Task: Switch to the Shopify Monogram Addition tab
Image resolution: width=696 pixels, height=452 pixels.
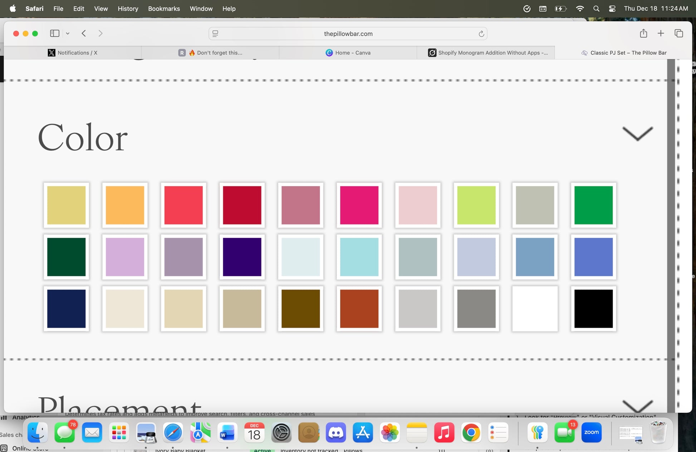Action: pyautogui.click(x=488, y=53)
